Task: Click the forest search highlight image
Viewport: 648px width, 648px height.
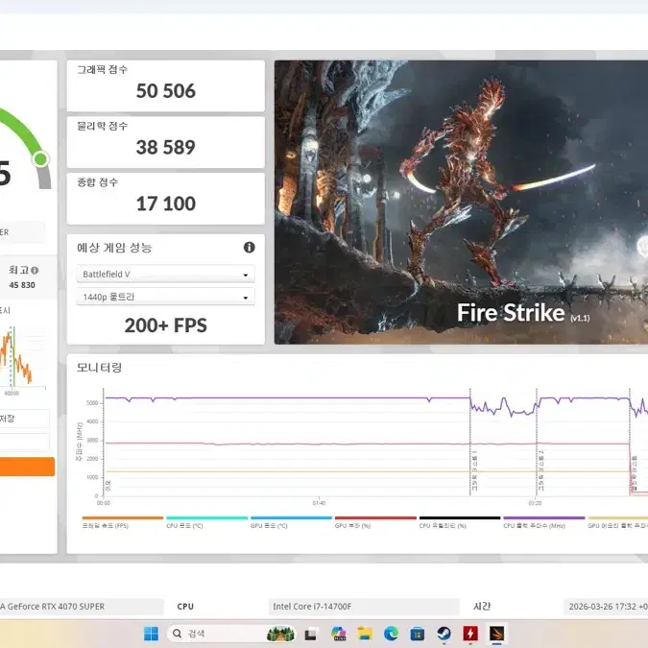Action: click(281, 634)
